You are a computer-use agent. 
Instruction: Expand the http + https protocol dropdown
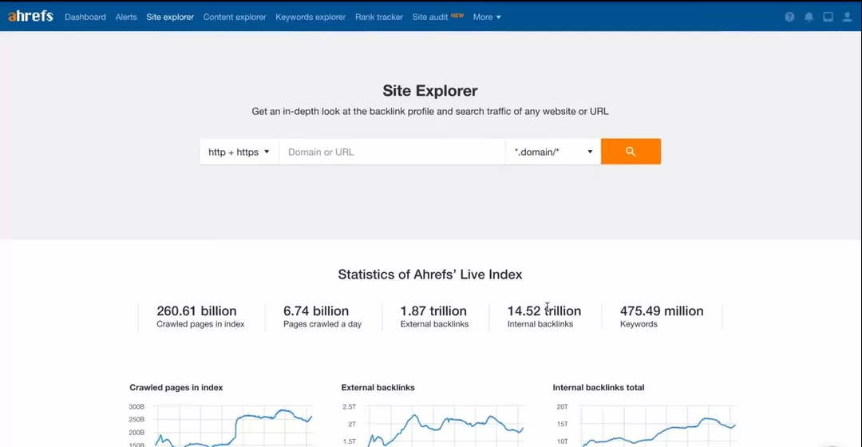point(239,152)
